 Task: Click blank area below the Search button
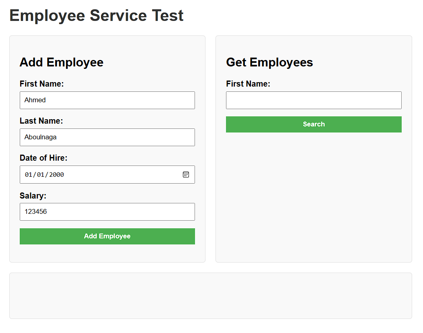[313, 193]
